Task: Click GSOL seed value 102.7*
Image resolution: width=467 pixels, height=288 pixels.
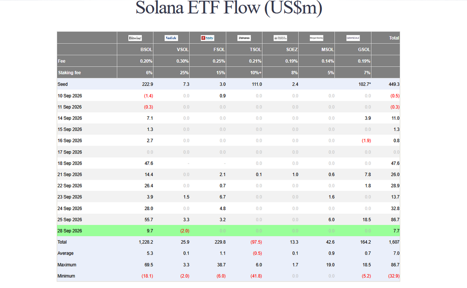Action: point(364,84)
